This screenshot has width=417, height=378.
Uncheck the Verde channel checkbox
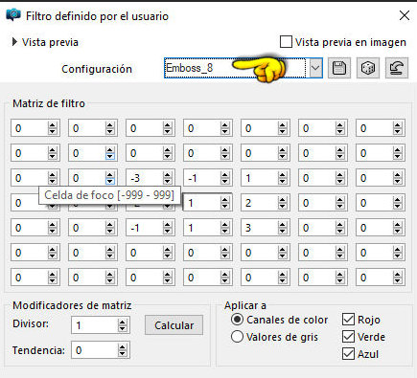coord(348,337)
